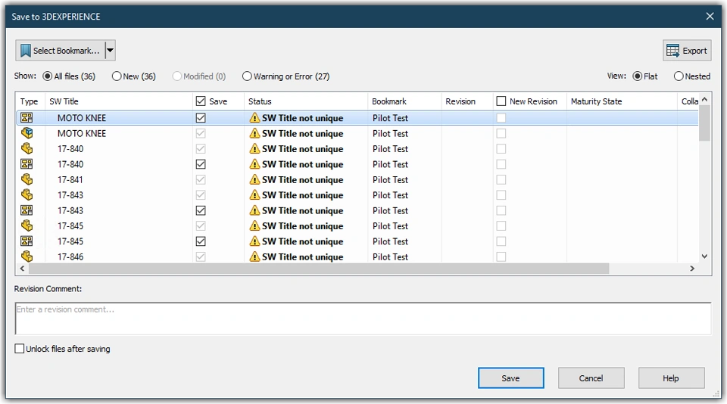Open Select Bookmark dropdown arrow

(x=111, y=51)
